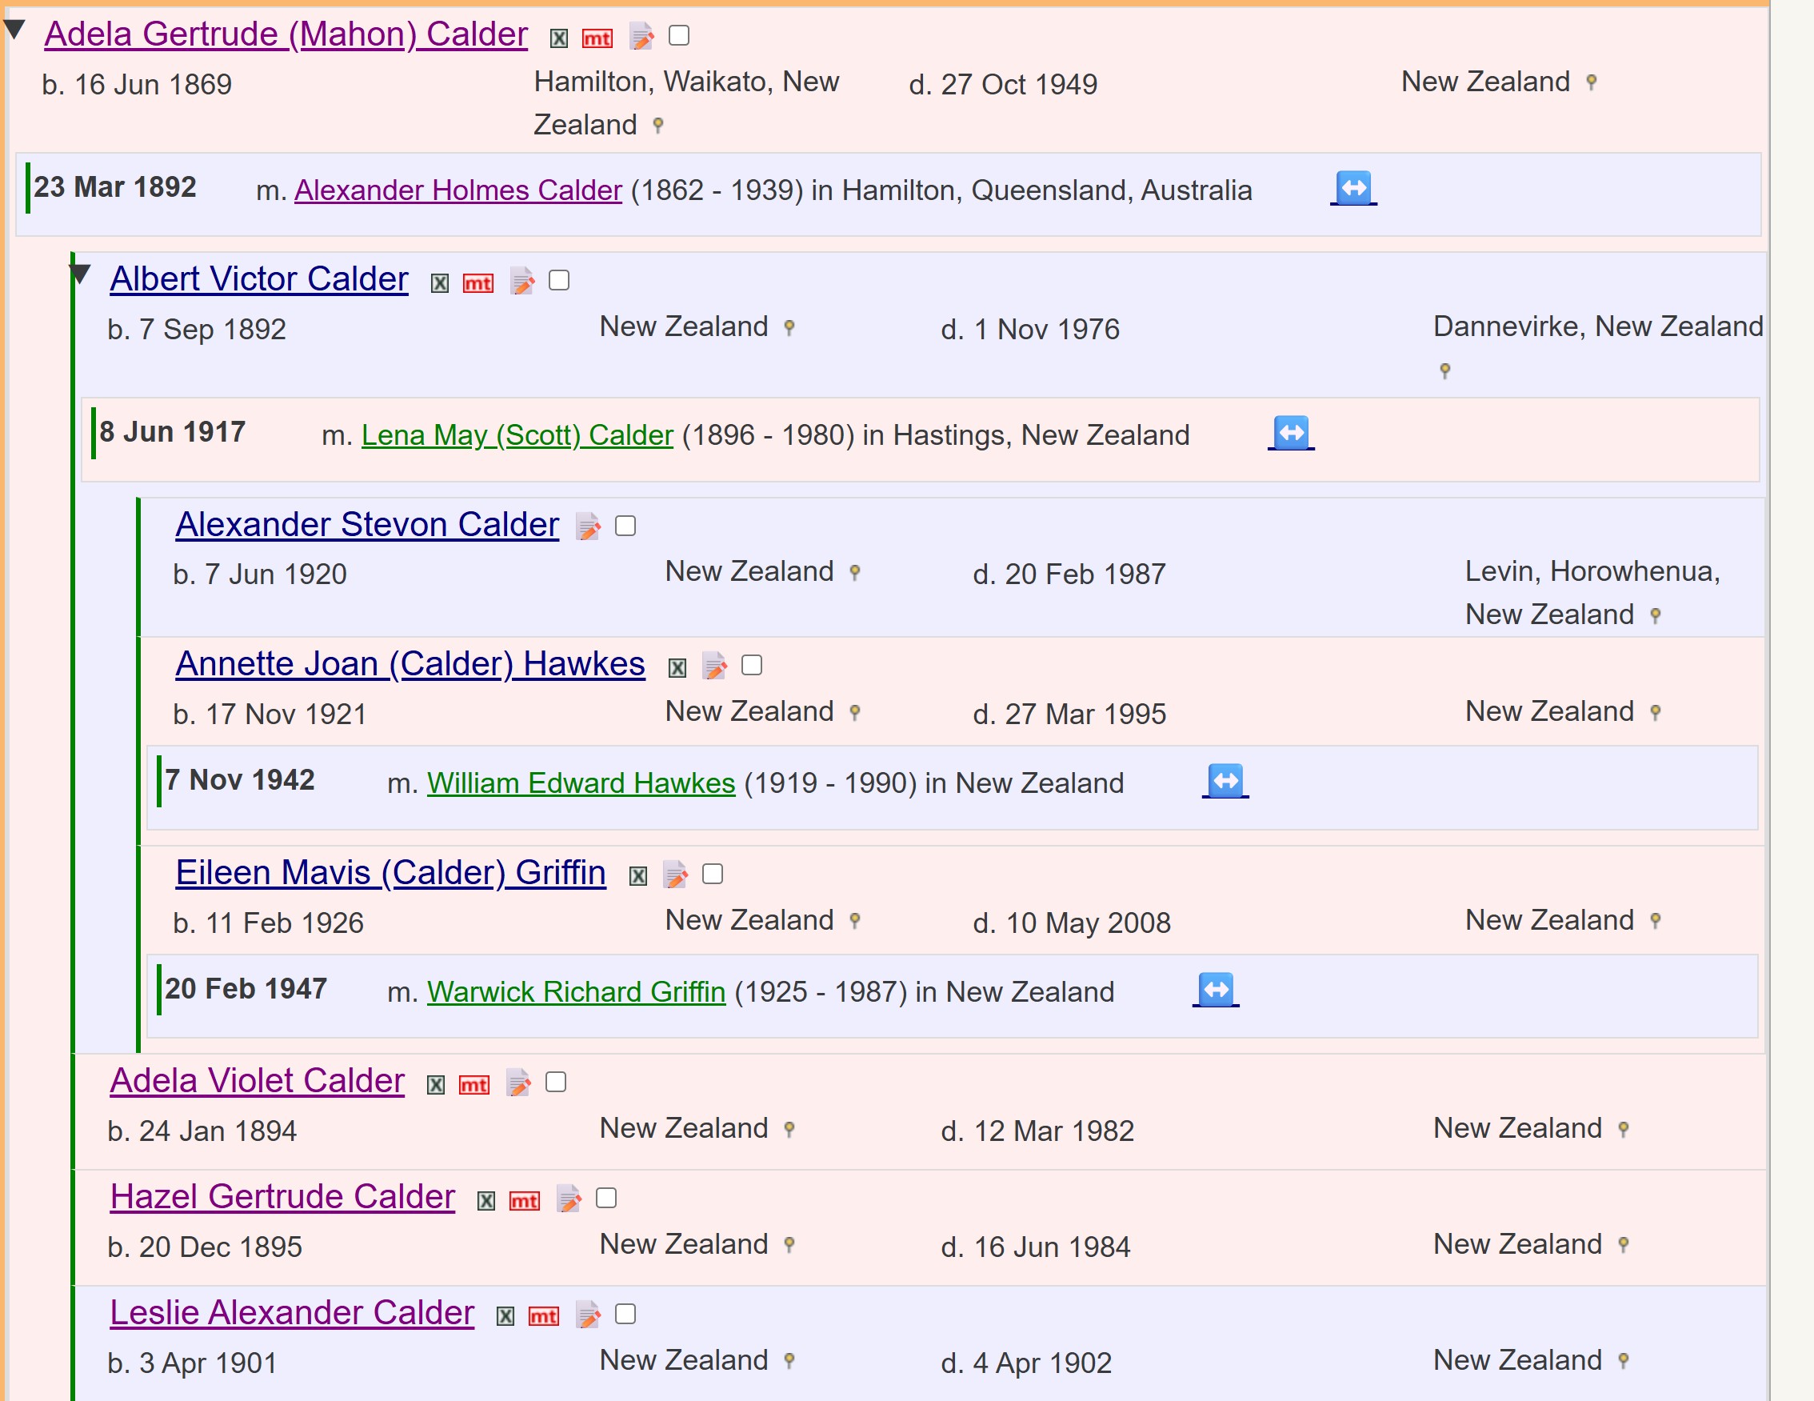Image resolution: width=1814 pixels, height=1401 pixels.
Task: Open Alexander Holmes Calder profile link
Action: click(458, 190)
